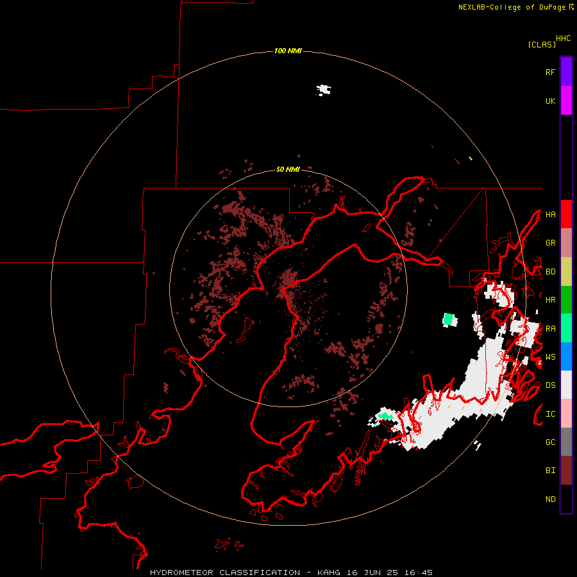Image resolution: width=577 pixels, height=577 pixels.
Task: Click the GR legend color swatch
Action: click(566, 242)
